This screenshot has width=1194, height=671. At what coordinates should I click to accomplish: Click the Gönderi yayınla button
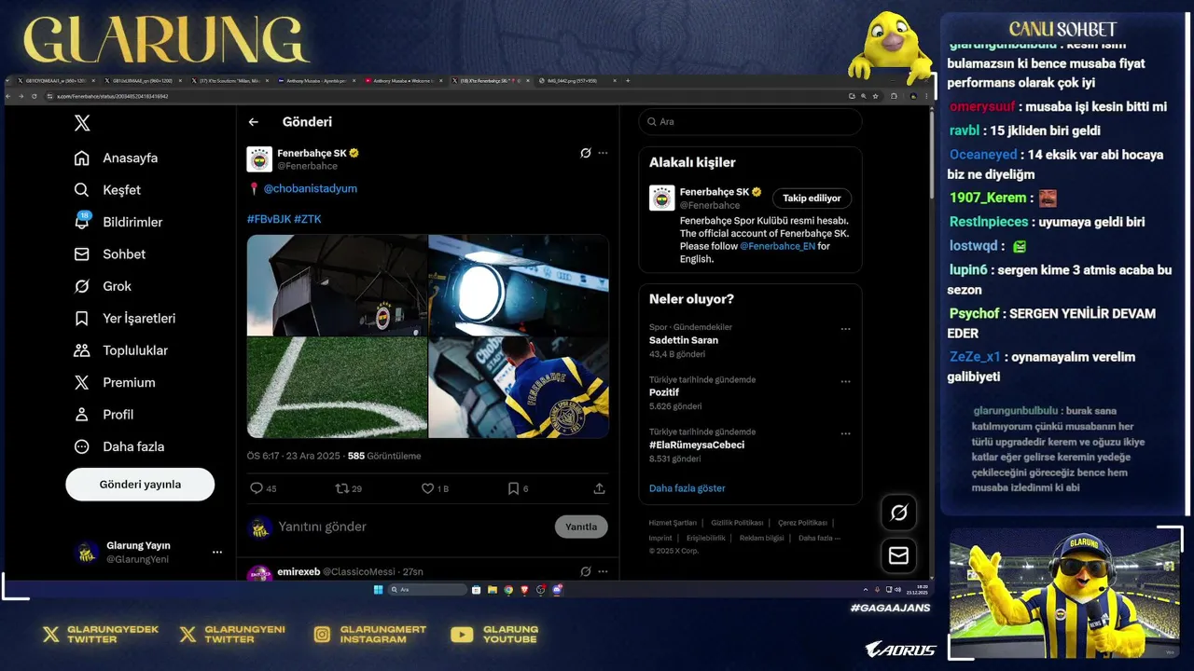140,485
